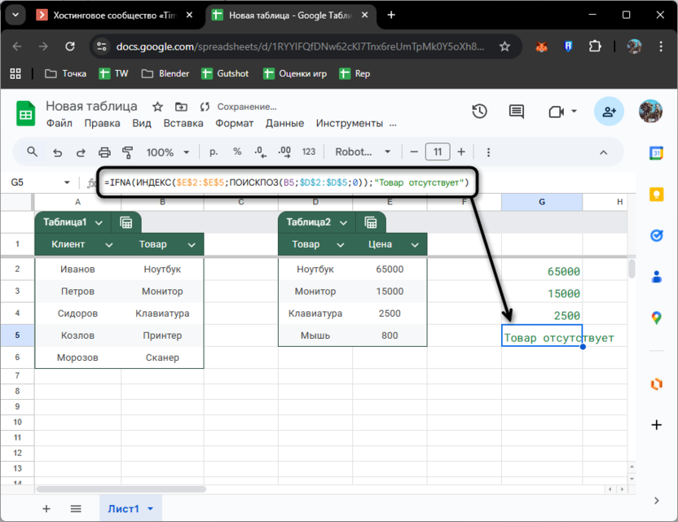Viewport: 678px width, 522px height.
Task: Switch to the Лист1 sheet tab
Action: [x=124, y=509]
